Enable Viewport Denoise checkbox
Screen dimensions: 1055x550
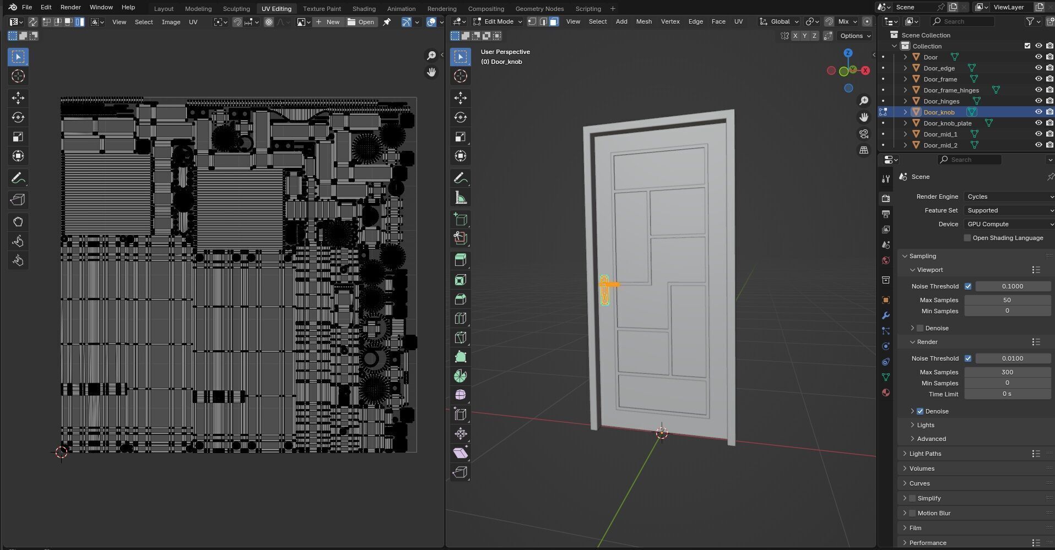tap(920, 328)
